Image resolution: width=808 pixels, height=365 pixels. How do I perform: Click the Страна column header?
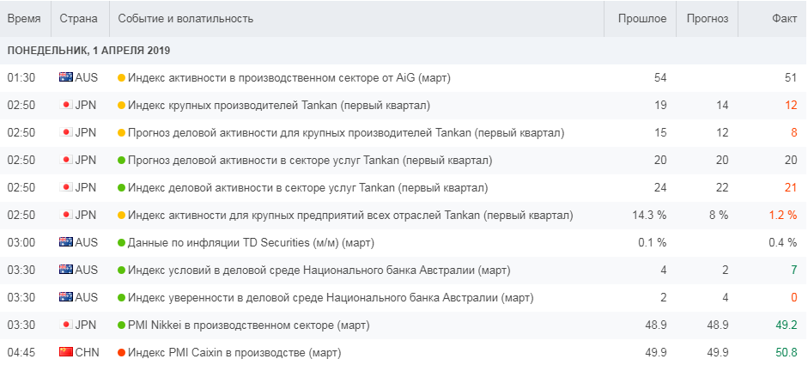click(x=78, y=19)
